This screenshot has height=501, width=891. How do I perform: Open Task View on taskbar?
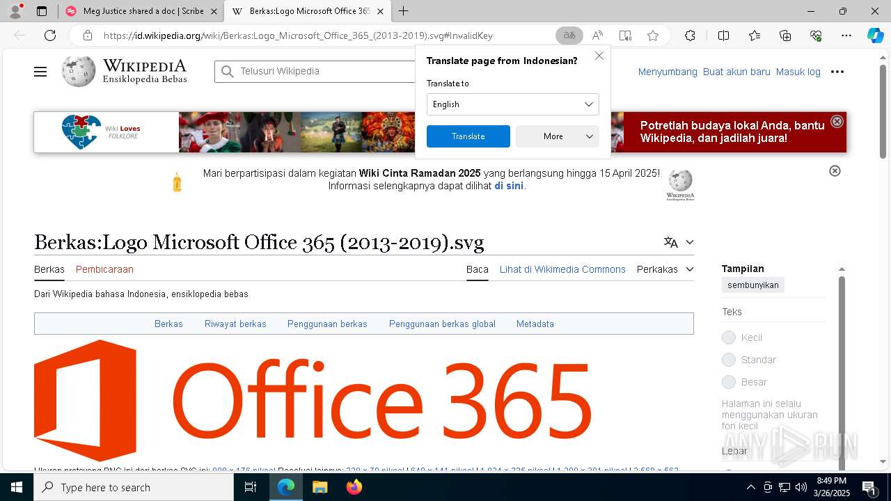coord(251,487)
